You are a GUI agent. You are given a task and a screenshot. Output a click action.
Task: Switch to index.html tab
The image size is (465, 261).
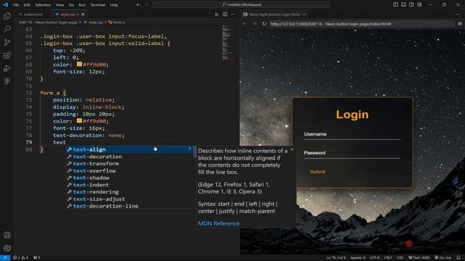(x=31, y=14)
